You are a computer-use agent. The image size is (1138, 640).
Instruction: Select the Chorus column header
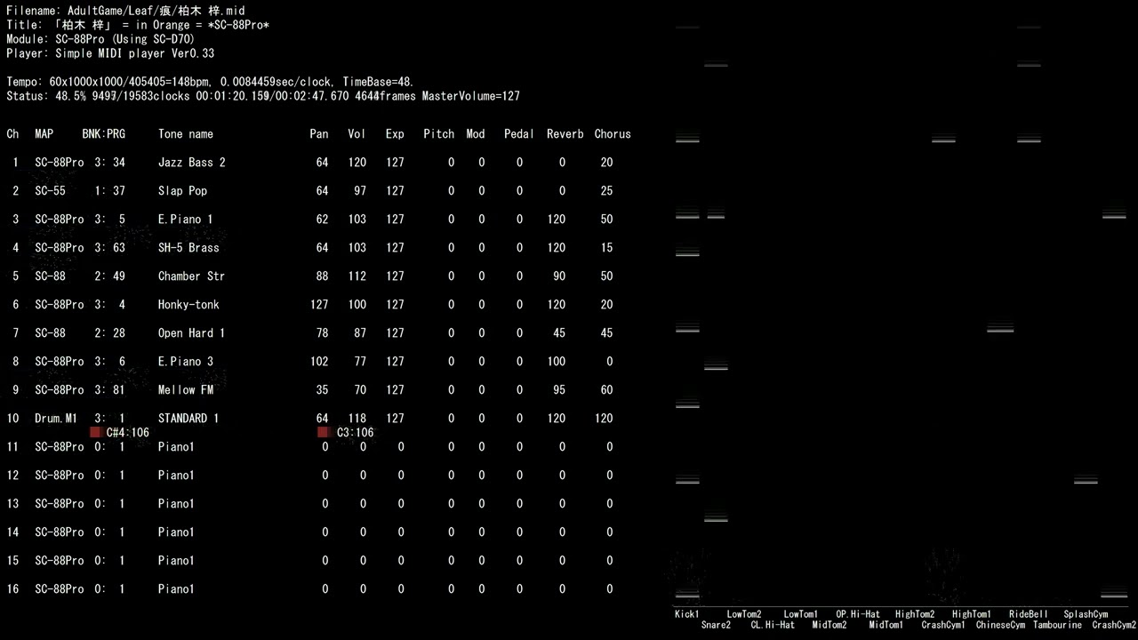(x=613, y=134)
